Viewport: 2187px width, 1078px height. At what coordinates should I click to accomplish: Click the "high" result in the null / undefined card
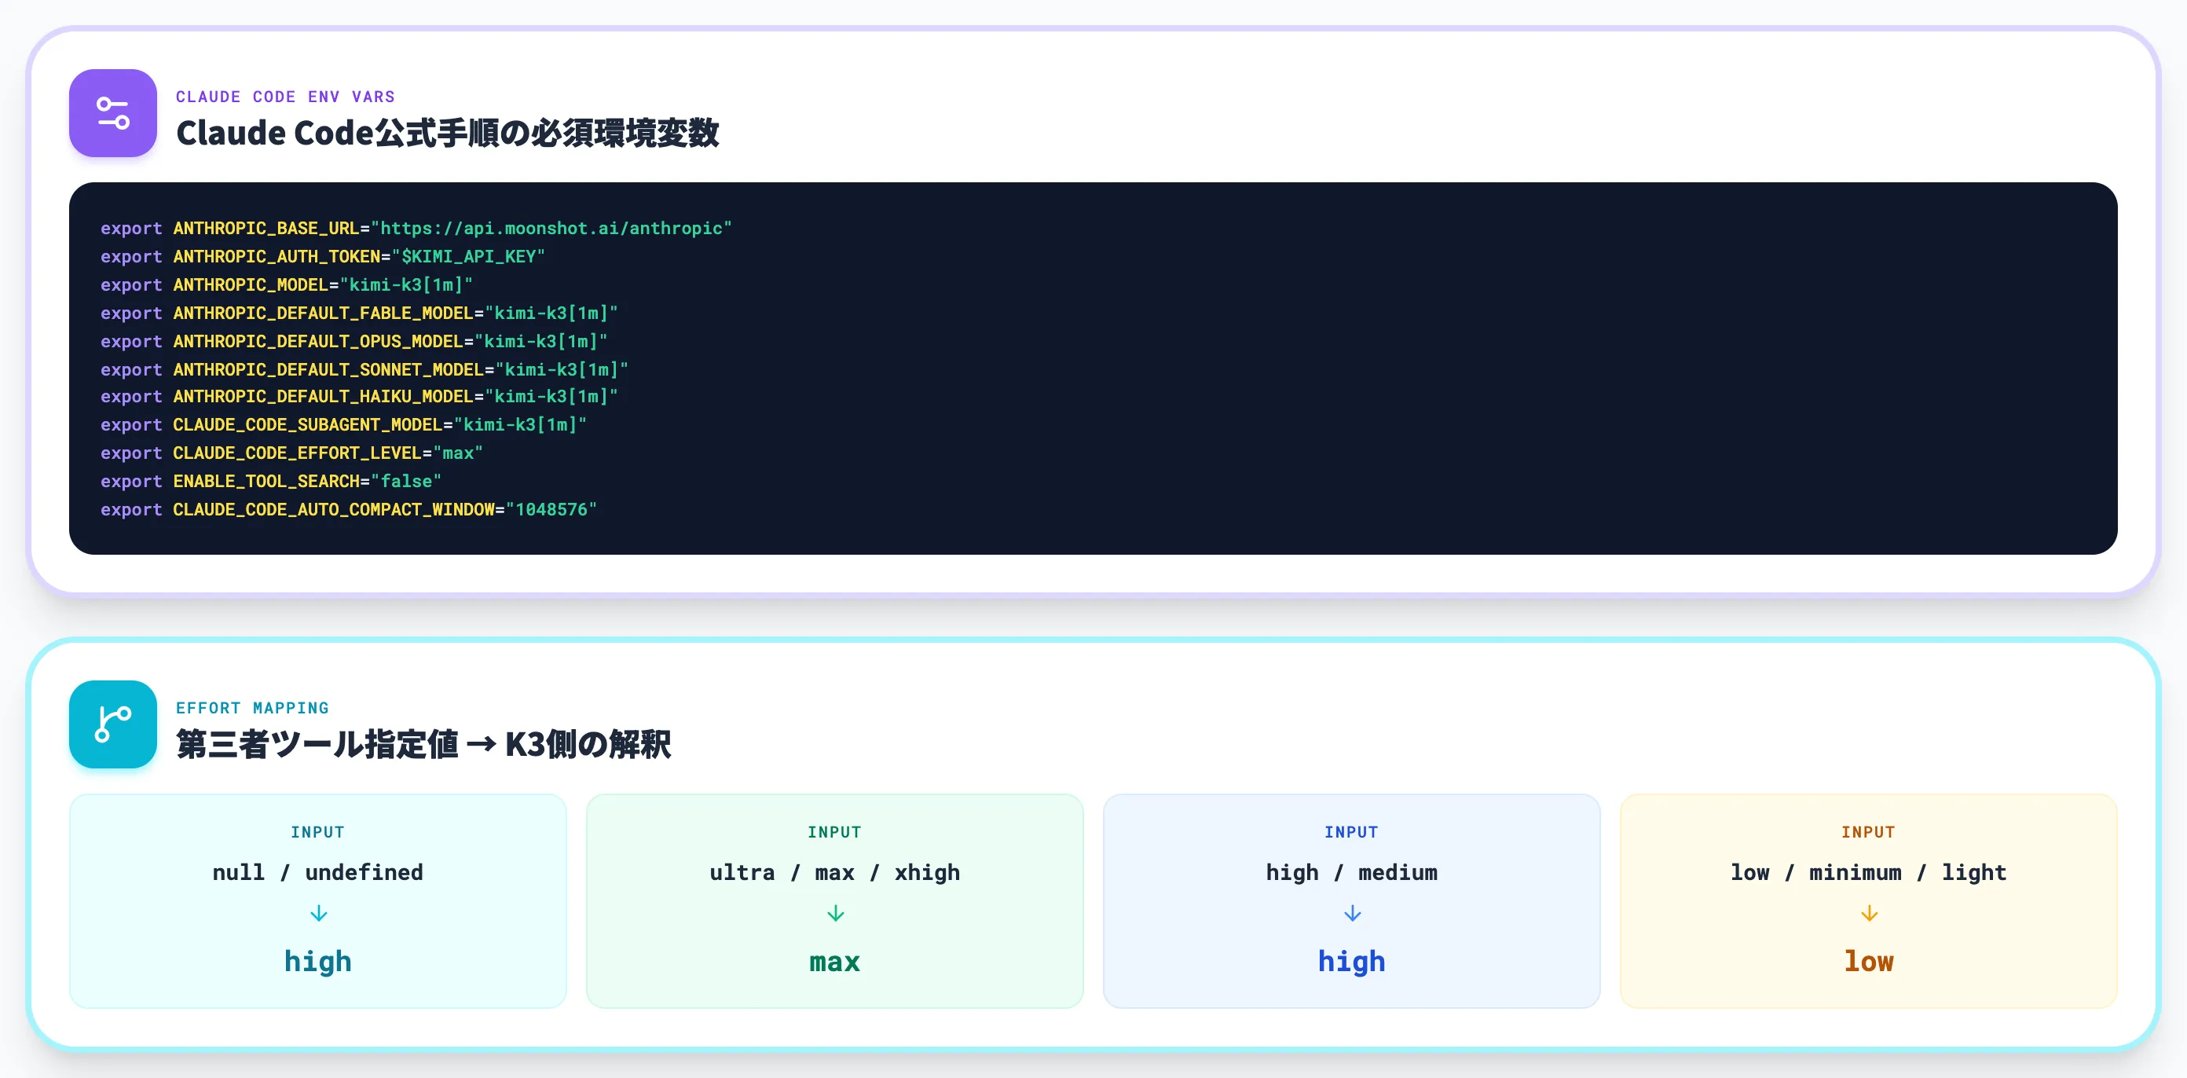coord(317,961)
